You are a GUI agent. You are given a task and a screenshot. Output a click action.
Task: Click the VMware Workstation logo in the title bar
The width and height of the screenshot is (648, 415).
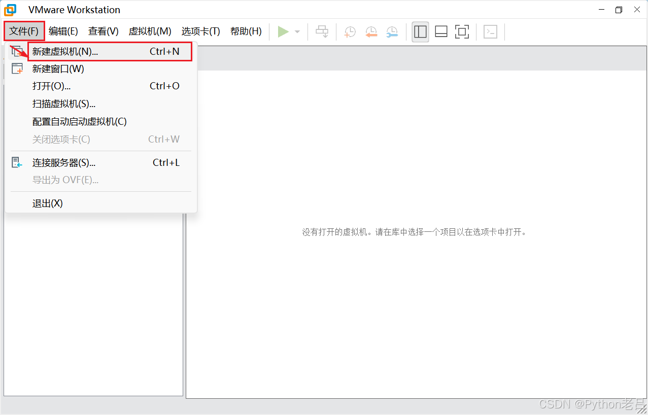10,10
